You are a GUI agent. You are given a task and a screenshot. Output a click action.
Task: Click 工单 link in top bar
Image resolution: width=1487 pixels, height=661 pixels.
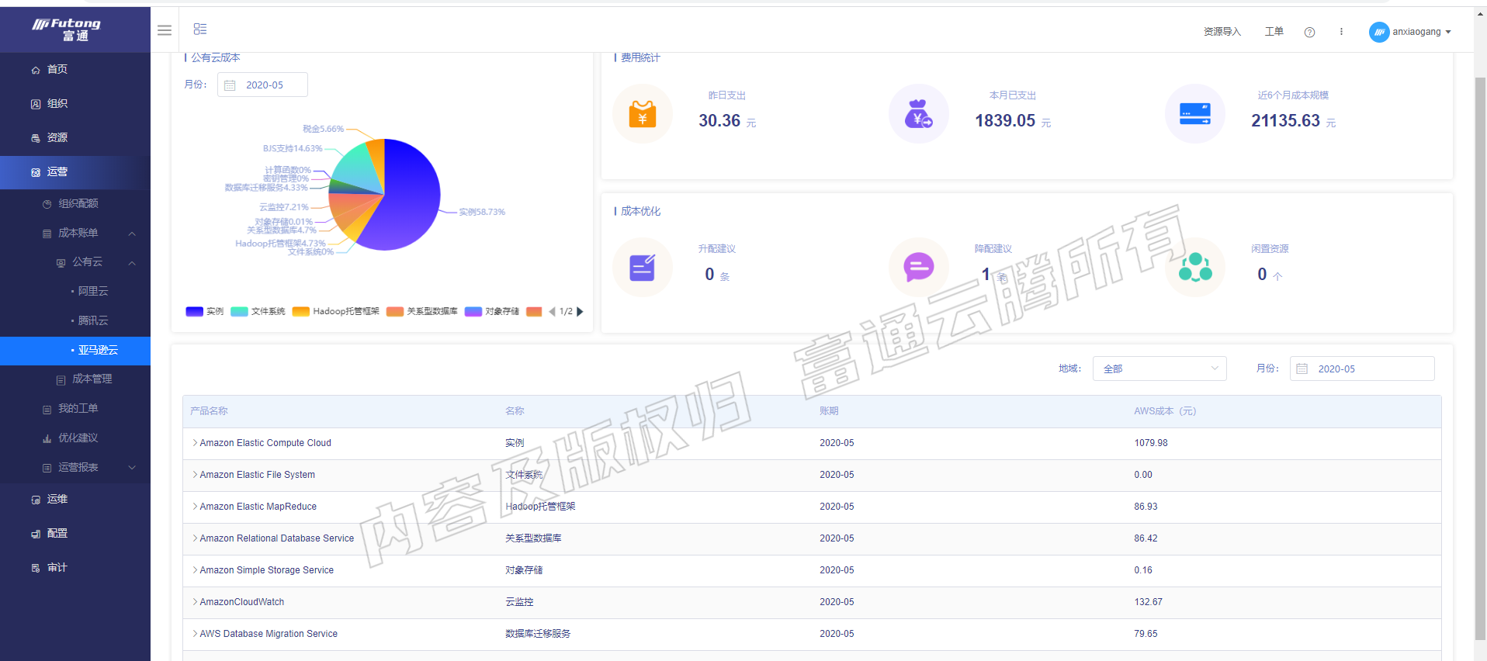1274,32
